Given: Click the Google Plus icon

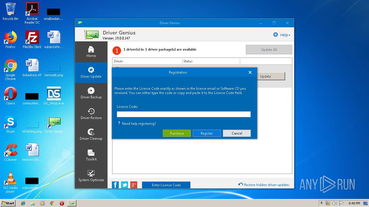Looking at the screenshot, I should point(134,185).
